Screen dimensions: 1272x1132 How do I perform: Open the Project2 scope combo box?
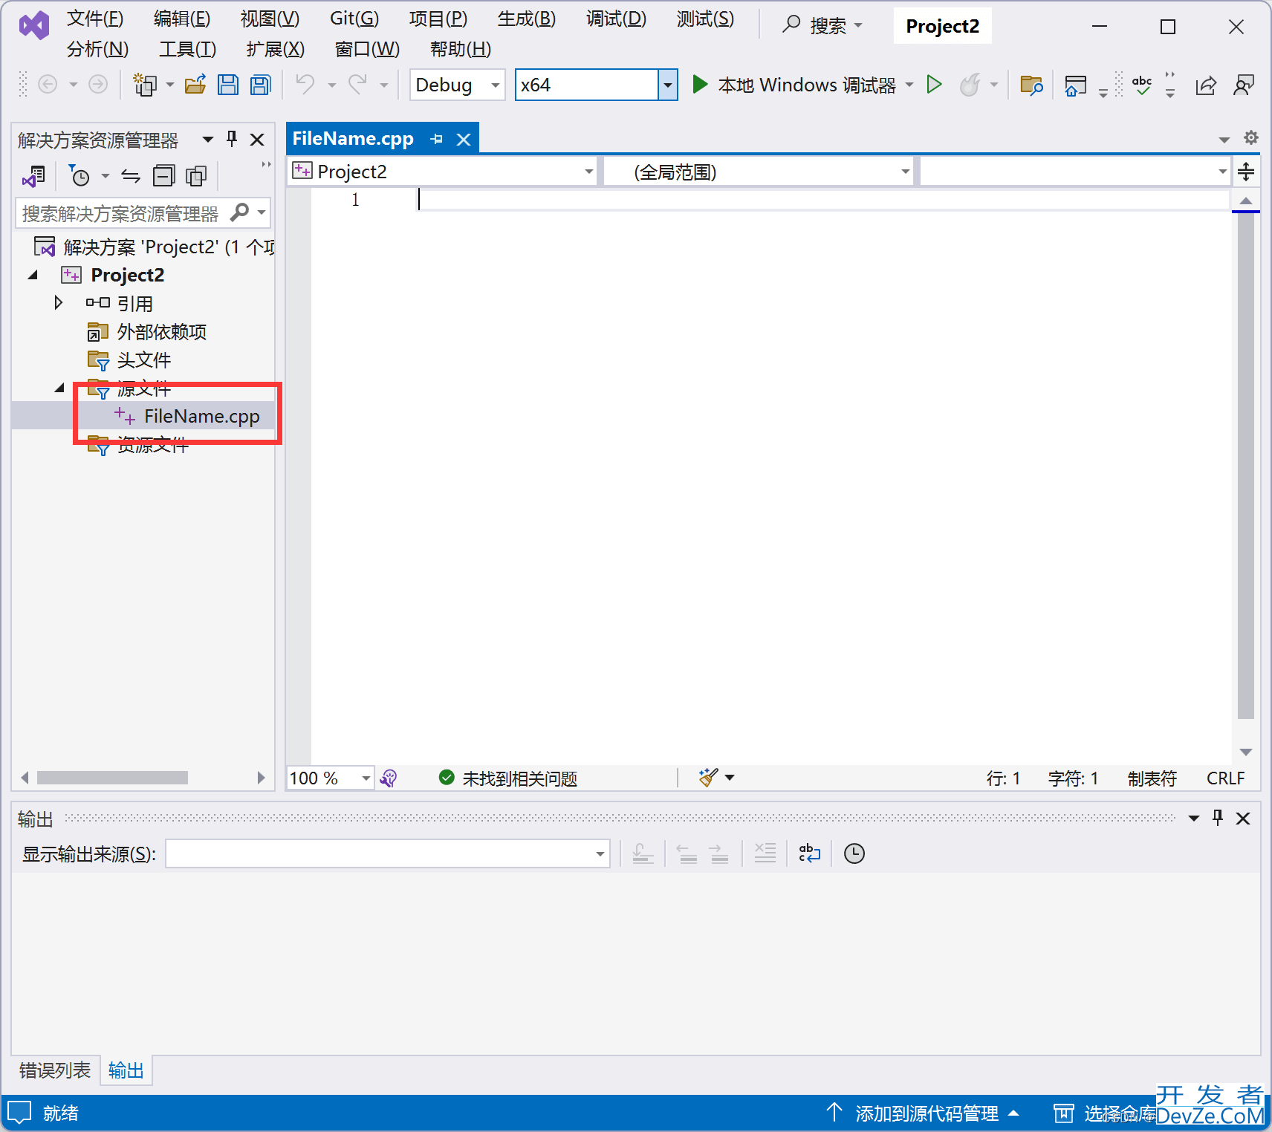[443, 172]
